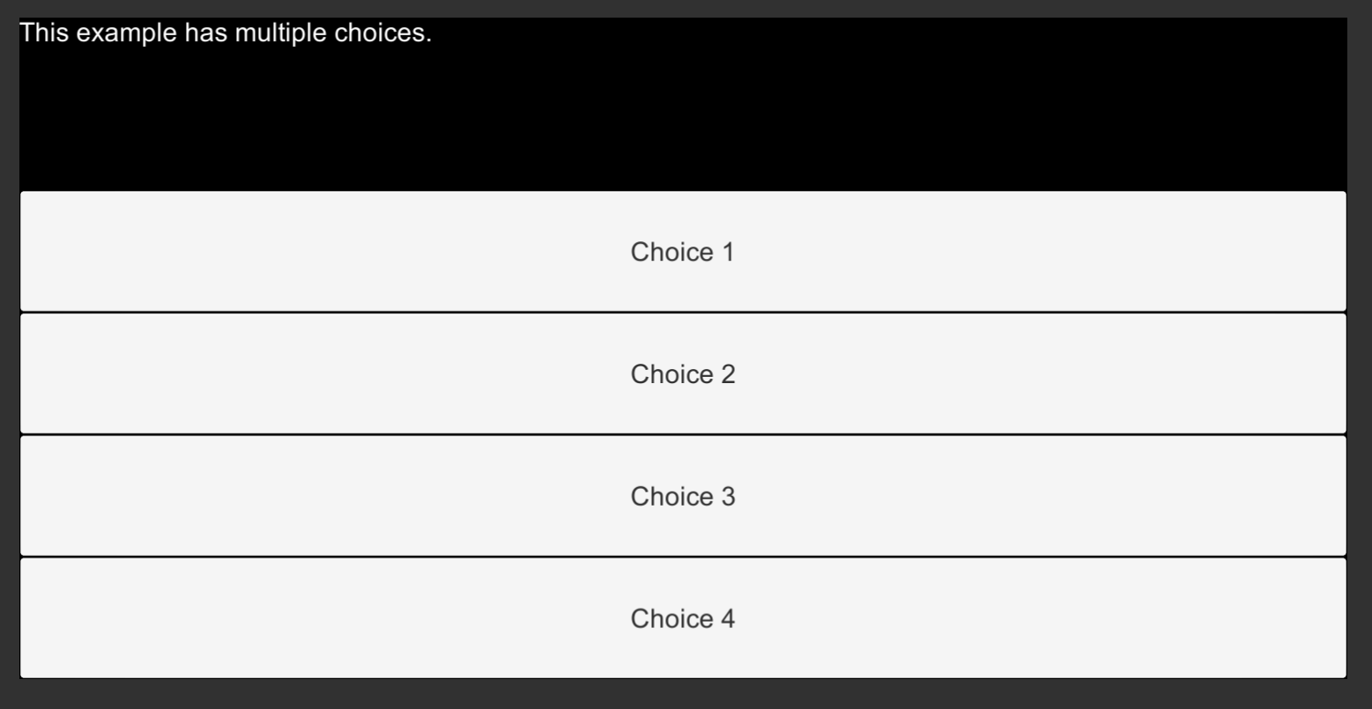1372x709 pixels.
Task: Select the Choice 2 button
Action: tap(682, 374)
